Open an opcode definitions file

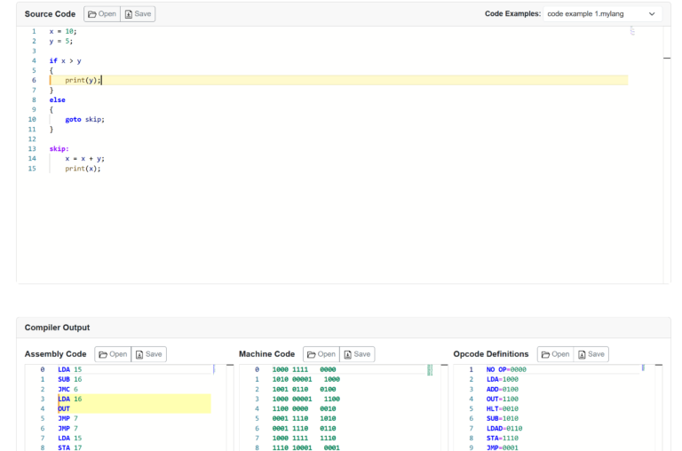[555, 354]
